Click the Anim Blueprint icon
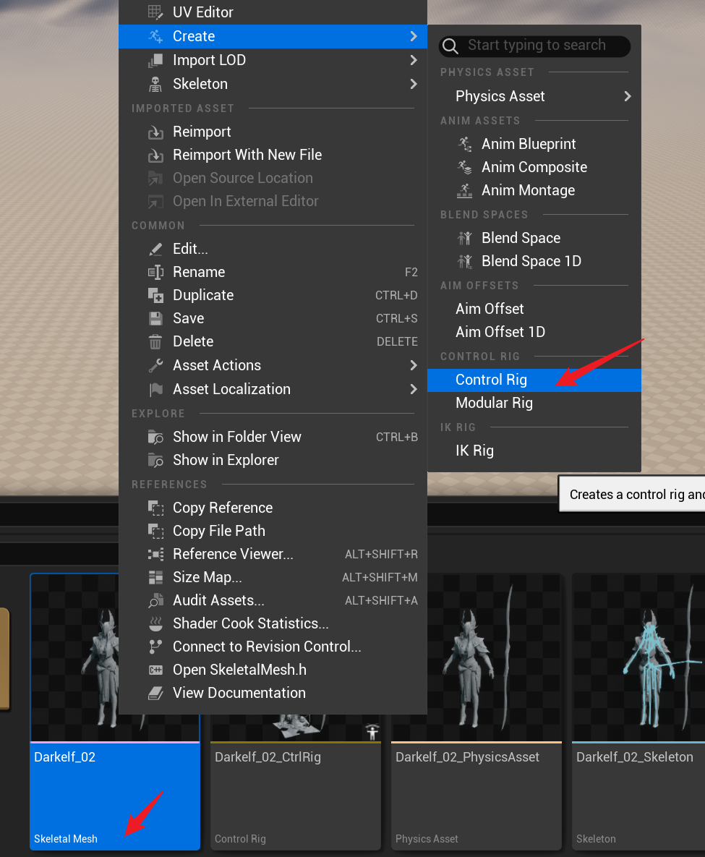Image resolution: width=705 pixels, height=857 pixels. pyautogui.click(x=464, y=144)
